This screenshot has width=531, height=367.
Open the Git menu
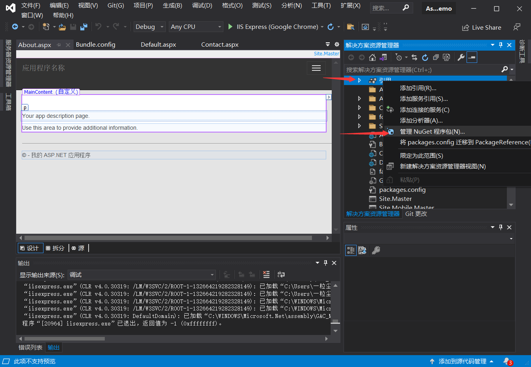pos(115,6)
